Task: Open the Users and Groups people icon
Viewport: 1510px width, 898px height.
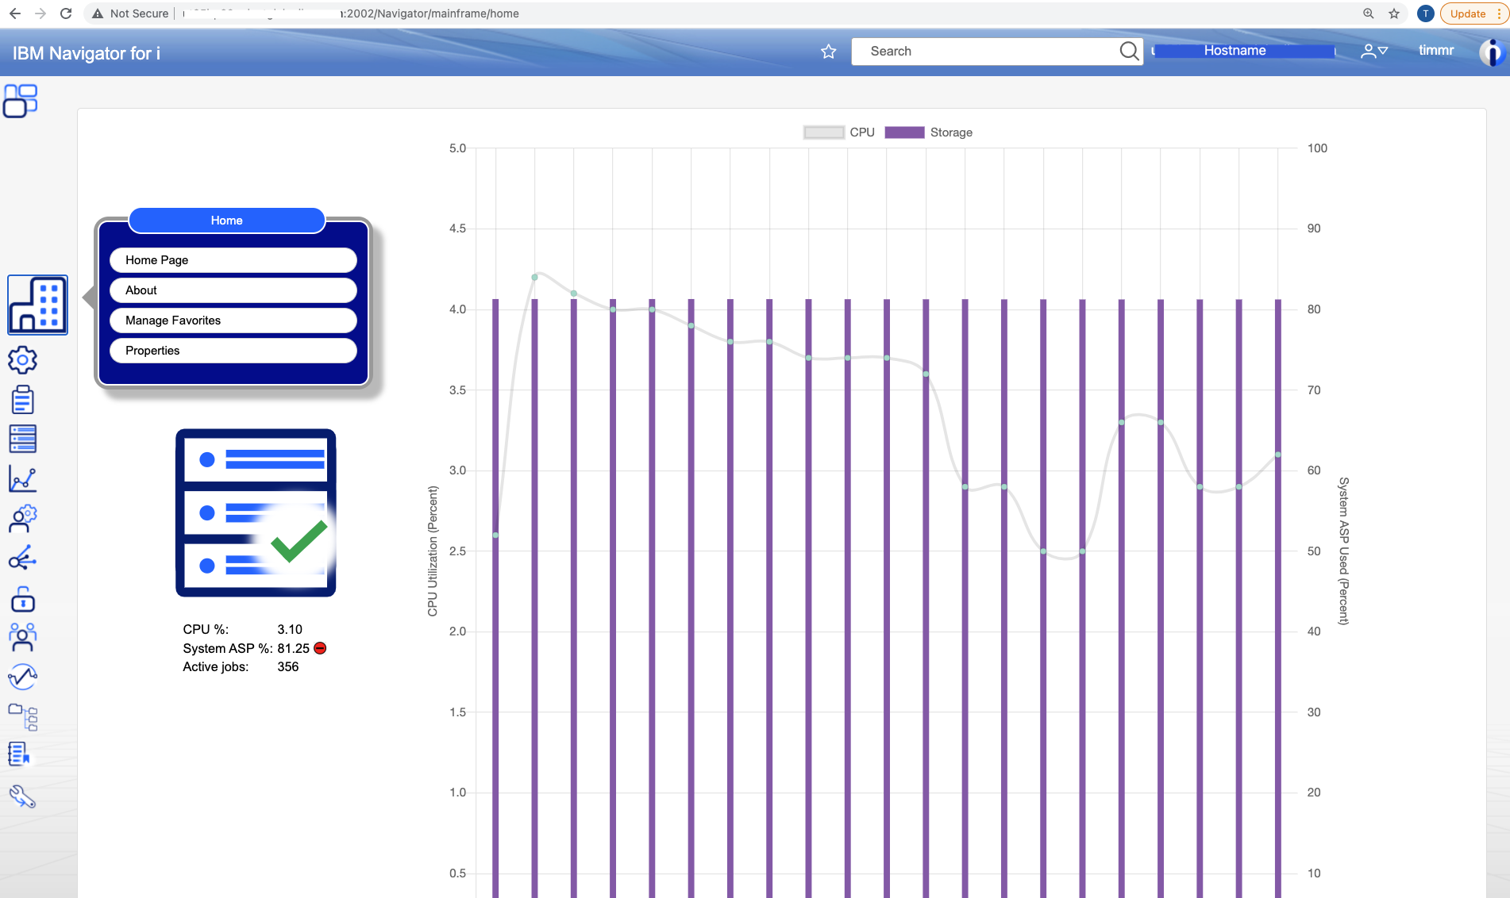Action: coord(22,637)
